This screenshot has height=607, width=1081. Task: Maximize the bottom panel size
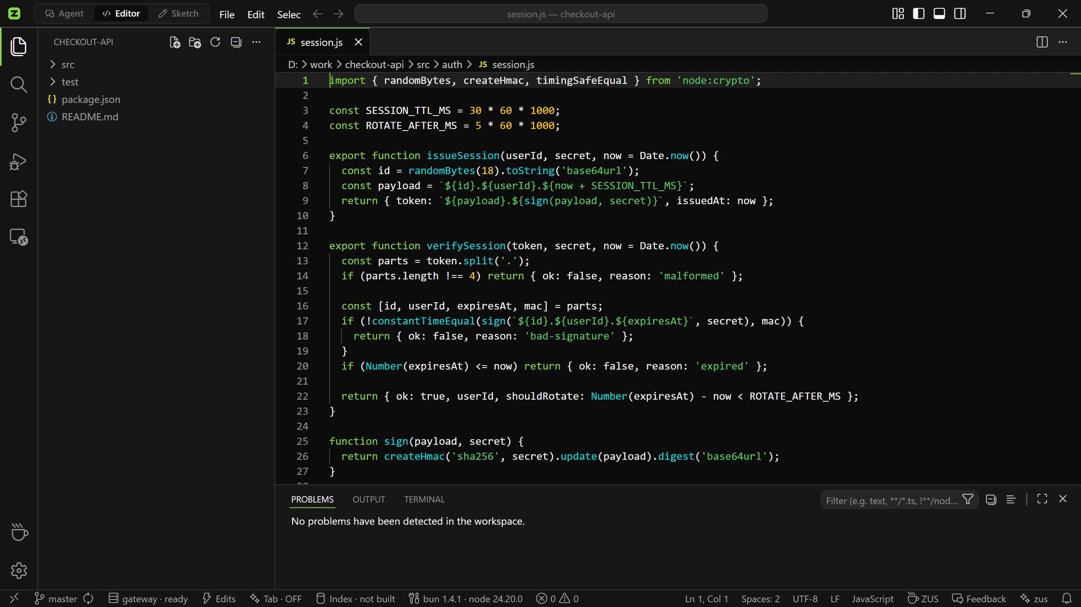coord(1042,499)
